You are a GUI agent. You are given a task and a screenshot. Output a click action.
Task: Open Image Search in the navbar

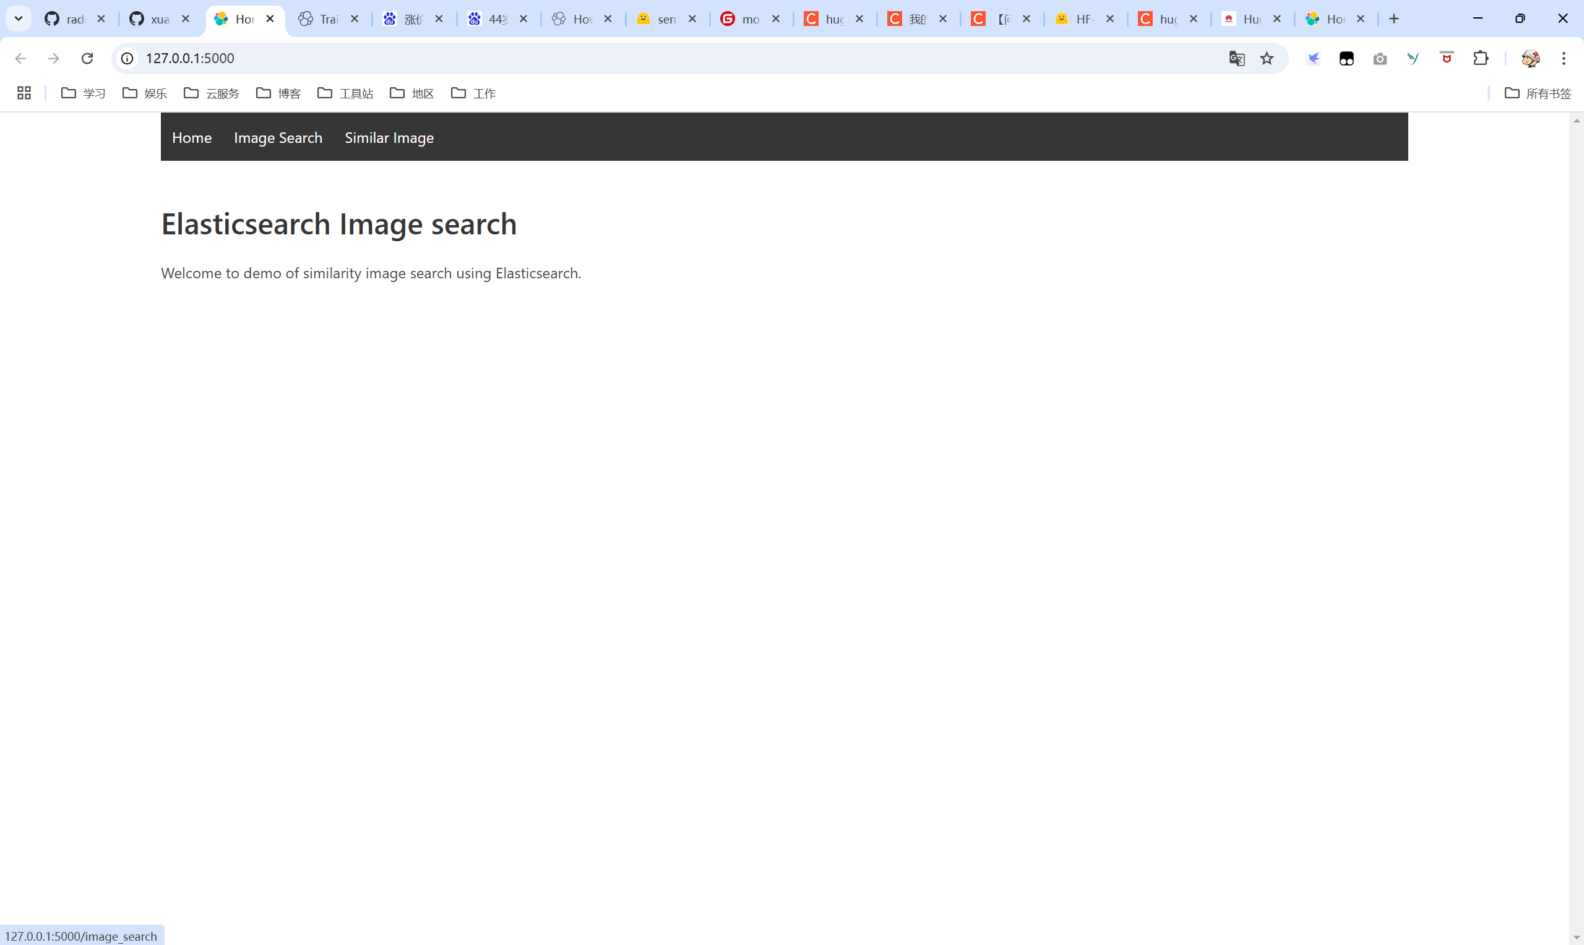click(x=278, y=137)
